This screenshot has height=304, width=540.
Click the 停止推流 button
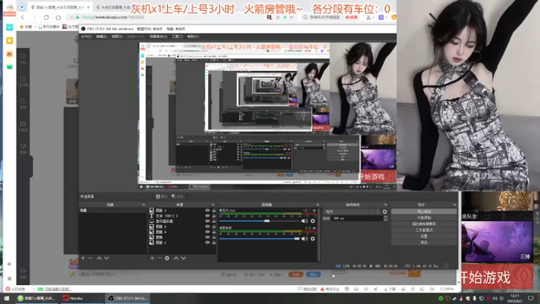(424, 211)
